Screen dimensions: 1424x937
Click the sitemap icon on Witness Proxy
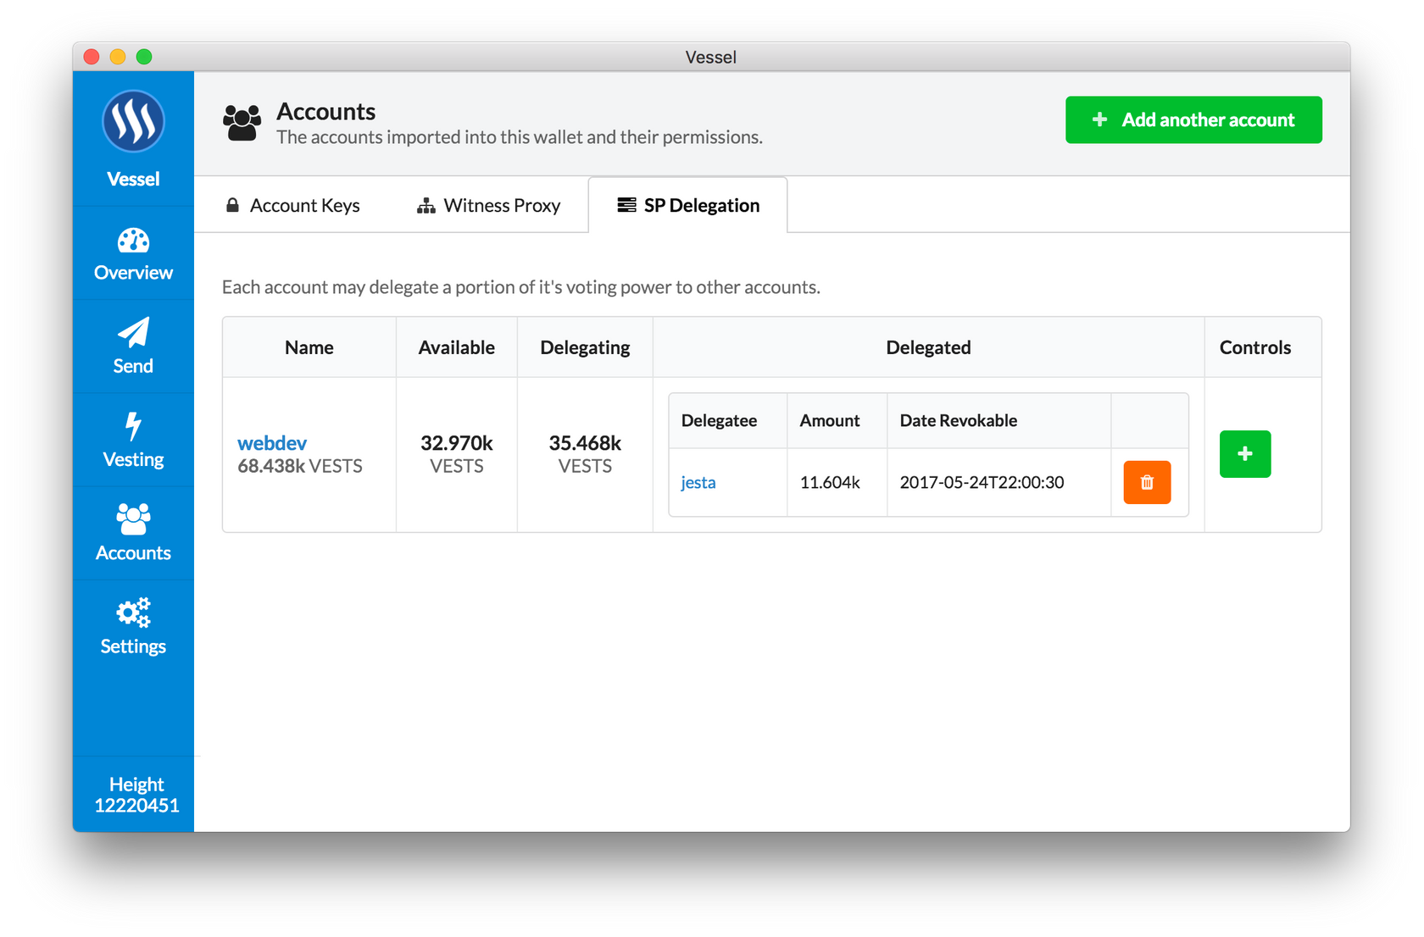(426, 205)
